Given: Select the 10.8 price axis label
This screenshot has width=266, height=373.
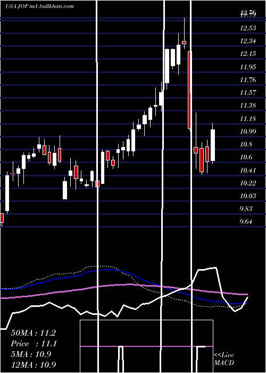Looking at the screenshot, I should (246, 144).
